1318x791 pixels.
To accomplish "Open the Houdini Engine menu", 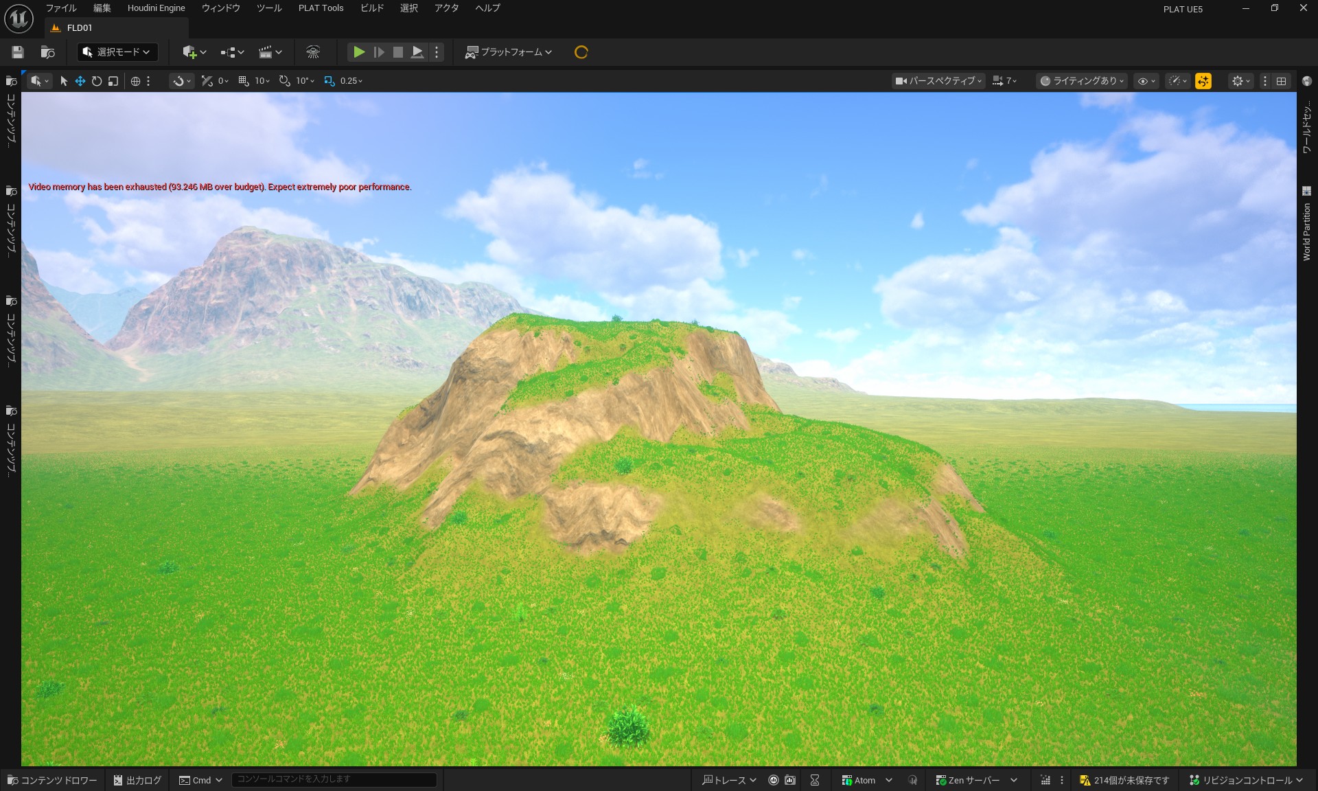I will (x=155, y=8).
